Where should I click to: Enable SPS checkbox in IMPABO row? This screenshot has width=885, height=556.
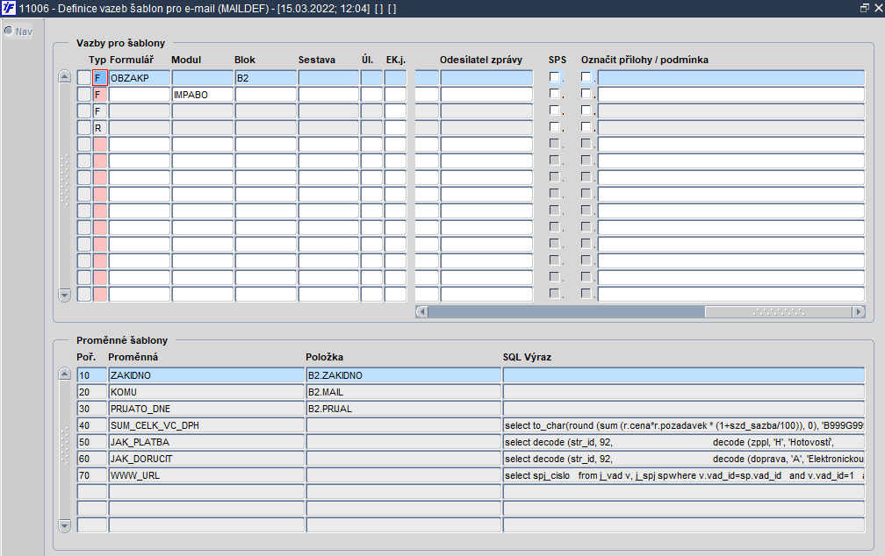pyautogui.click(x=554, y=94)
